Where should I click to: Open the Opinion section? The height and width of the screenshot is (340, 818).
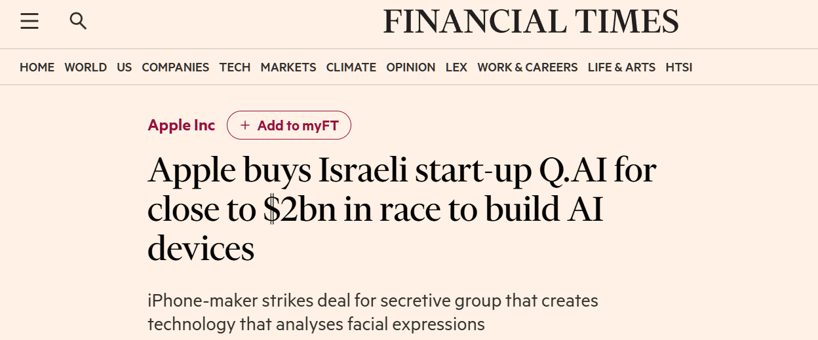point(410,67)
